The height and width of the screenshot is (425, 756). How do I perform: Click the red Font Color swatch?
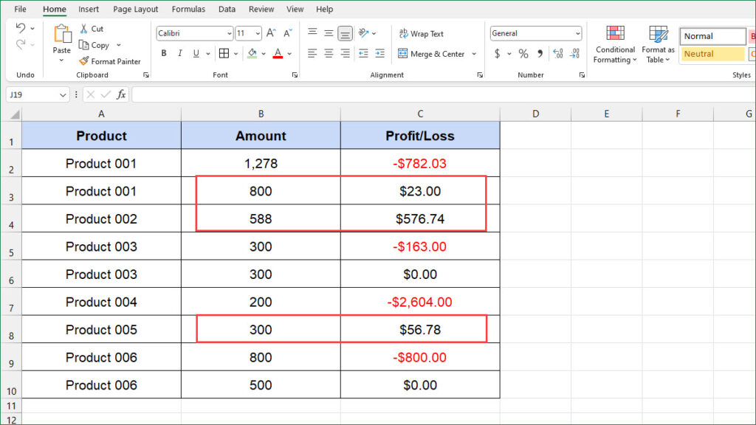[277, 53]
